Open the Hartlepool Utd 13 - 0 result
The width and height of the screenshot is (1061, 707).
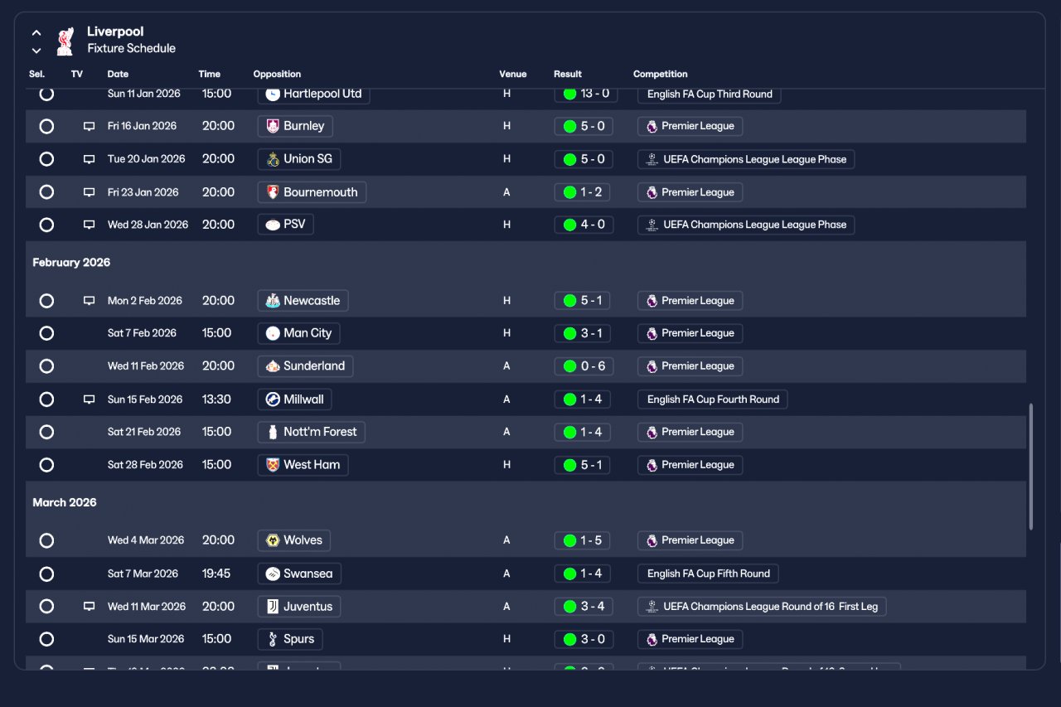pyautogui.click(x=586, y=94)
